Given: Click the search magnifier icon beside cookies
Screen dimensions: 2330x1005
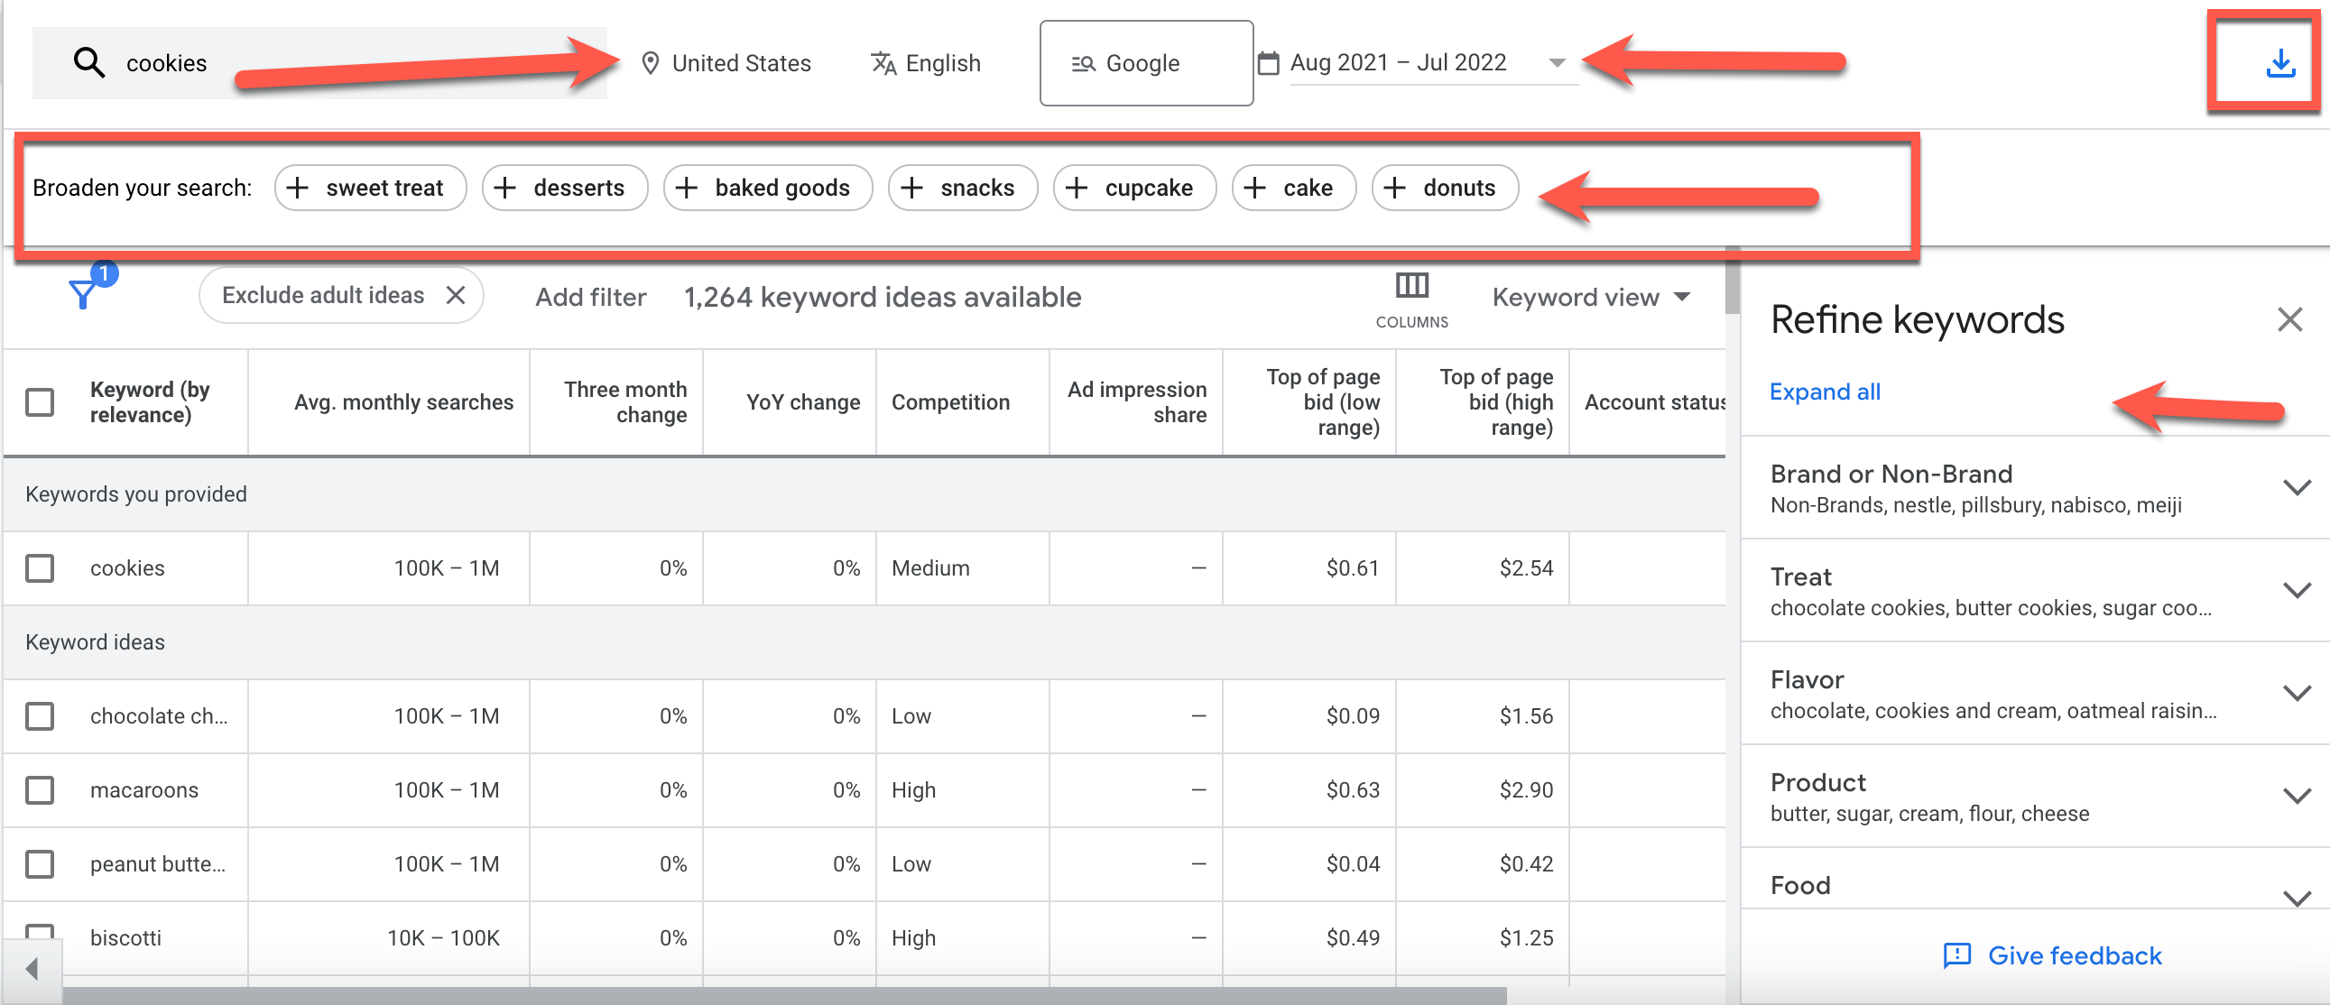Looking at the screenshot, I should pyautogui.click(x=88, y=62).
